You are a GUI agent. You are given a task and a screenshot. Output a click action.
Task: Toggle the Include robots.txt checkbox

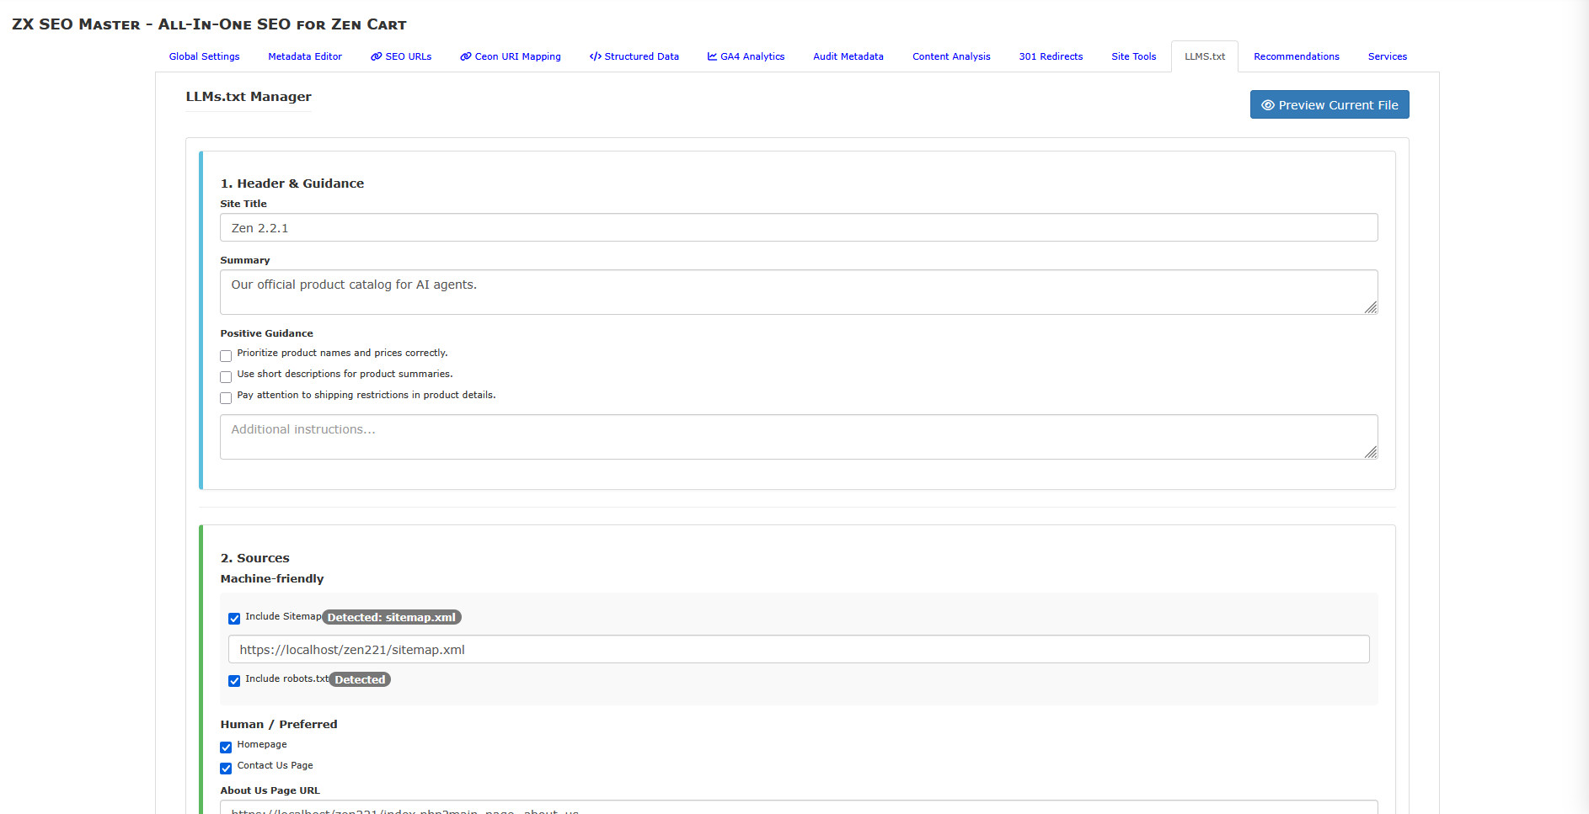pyautogui.click(x=234, y=681)
